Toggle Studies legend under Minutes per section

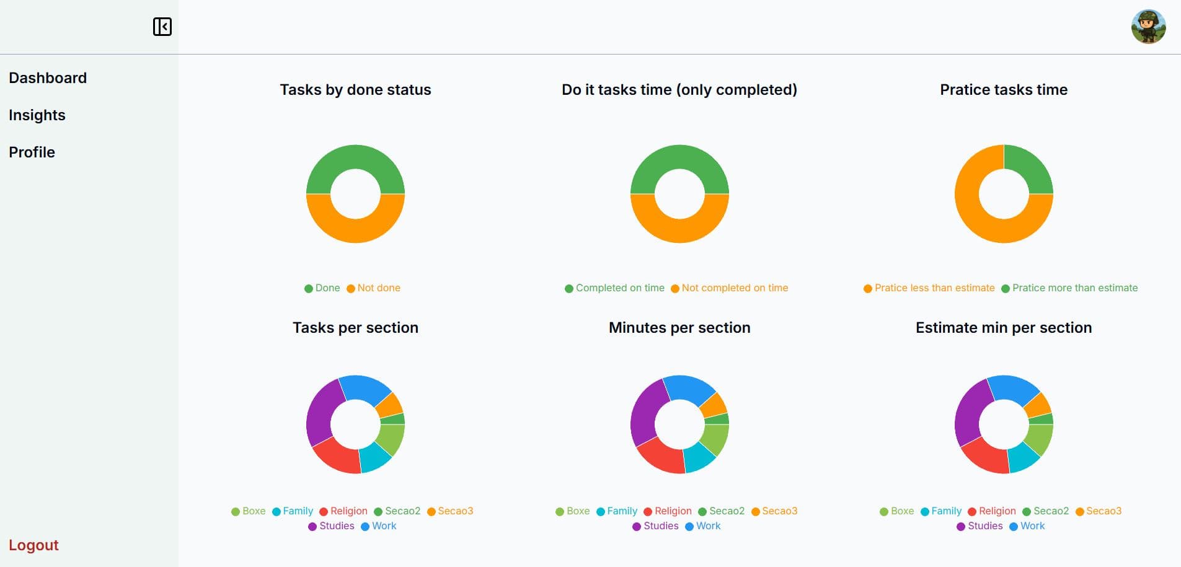(655, 526)
